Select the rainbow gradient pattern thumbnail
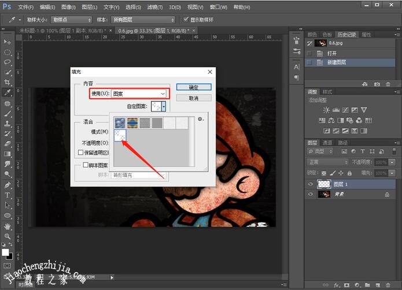The height and width of the screenshot is (290, 402). [x=133, y=122]
